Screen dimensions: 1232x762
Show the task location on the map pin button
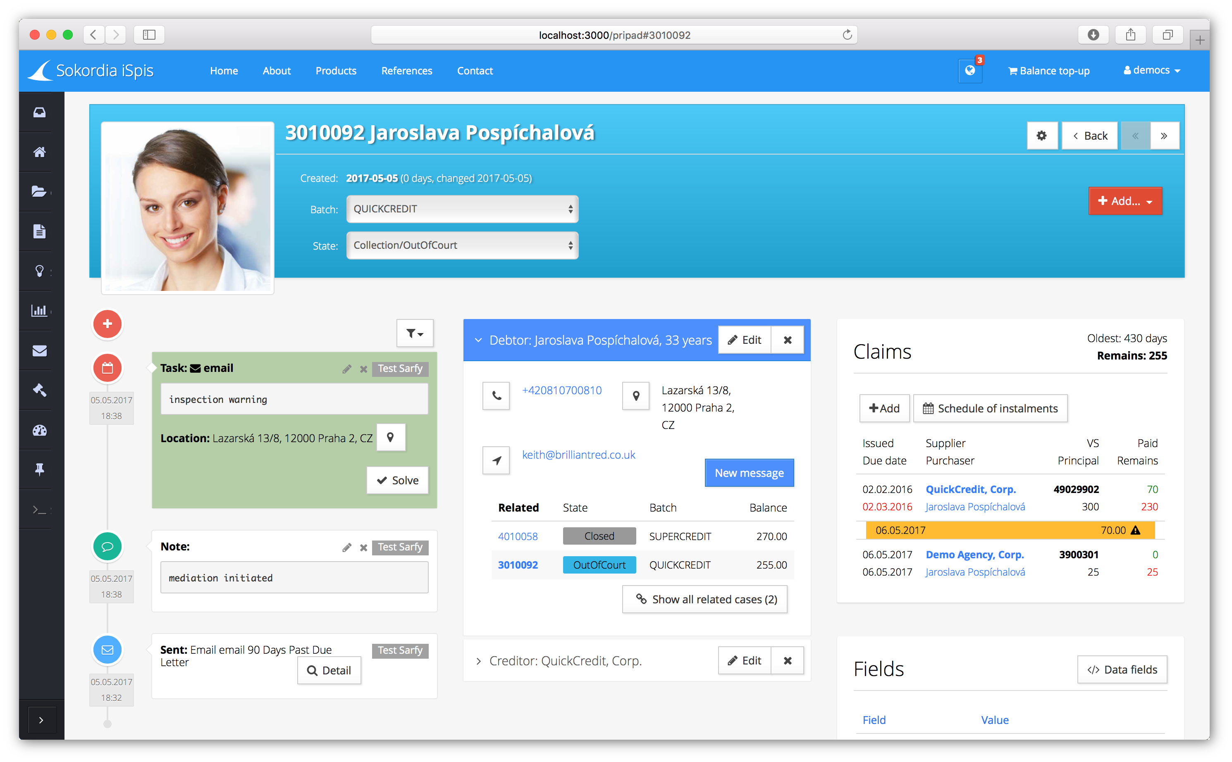[x=391, y=438]
